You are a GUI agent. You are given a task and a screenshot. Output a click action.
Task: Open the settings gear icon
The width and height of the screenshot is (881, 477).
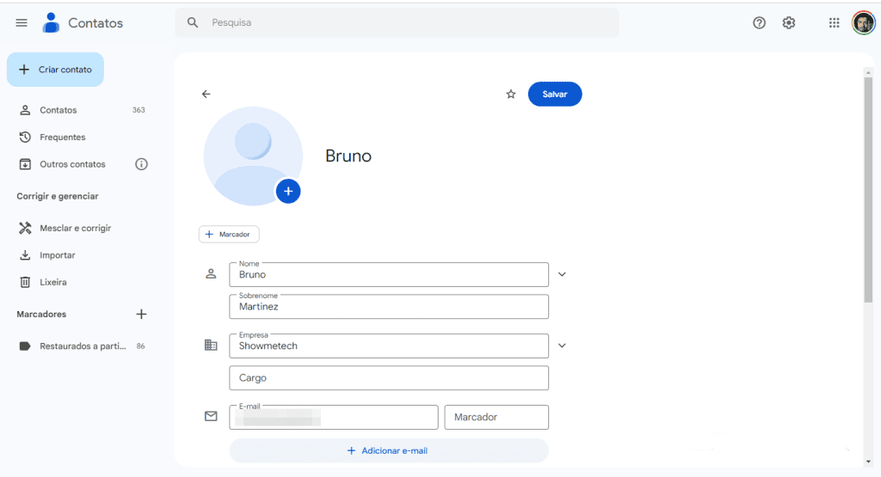click(789, 22)
